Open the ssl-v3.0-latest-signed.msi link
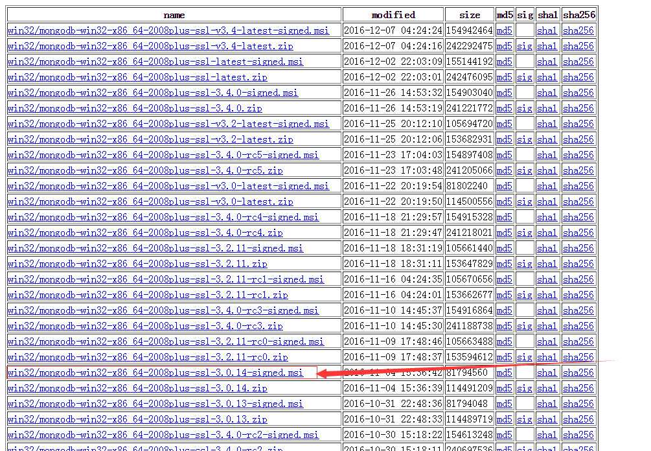The image size is (651, 451). pyautogui.click(x=168, y=186)
